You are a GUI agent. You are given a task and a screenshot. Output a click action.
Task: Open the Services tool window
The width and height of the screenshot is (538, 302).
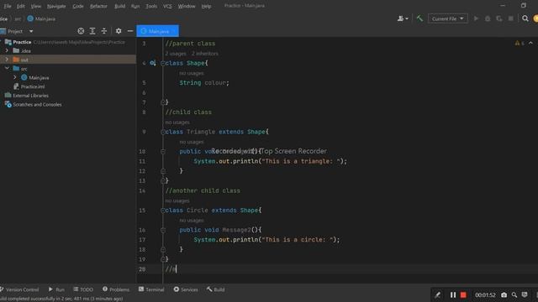[x=186, y=289]
